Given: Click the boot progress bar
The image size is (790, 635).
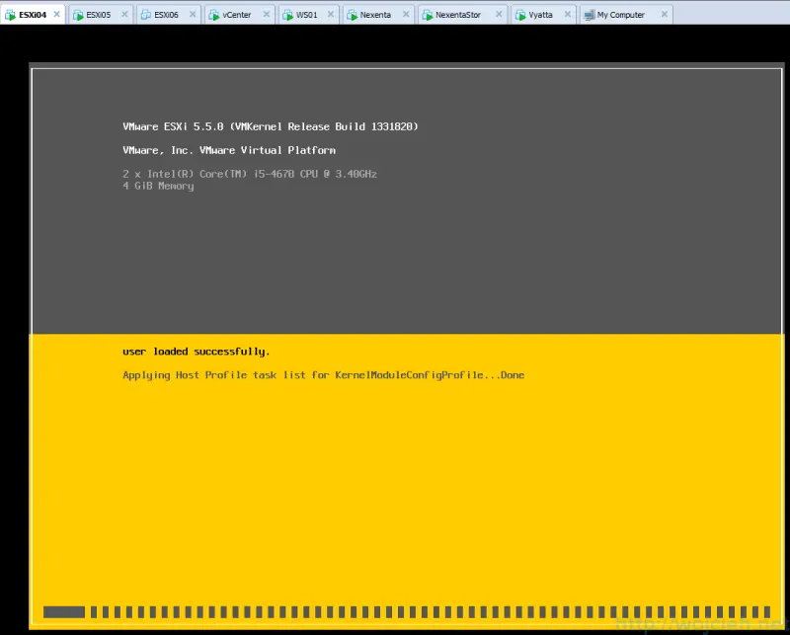Looking at the screenshot, I should point(395,613).
